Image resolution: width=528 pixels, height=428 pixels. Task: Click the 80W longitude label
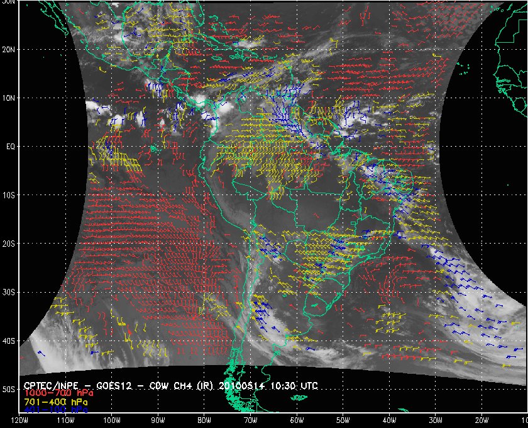[204, 420]
